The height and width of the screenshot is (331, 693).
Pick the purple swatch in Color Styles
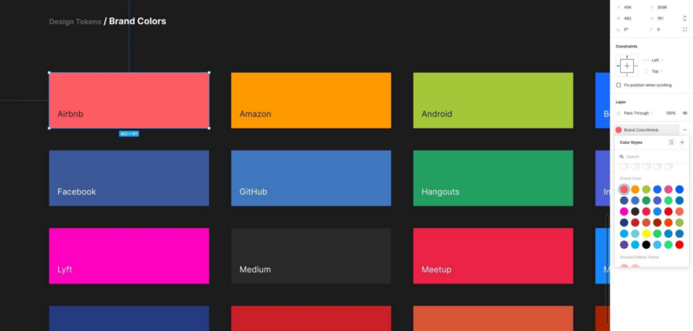tap(624, 244)
